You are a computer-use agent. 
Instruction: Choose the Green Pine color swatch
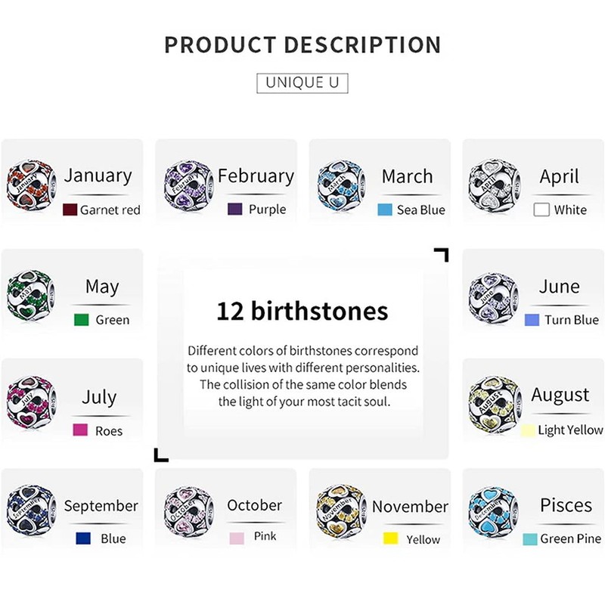coord(529,539)
